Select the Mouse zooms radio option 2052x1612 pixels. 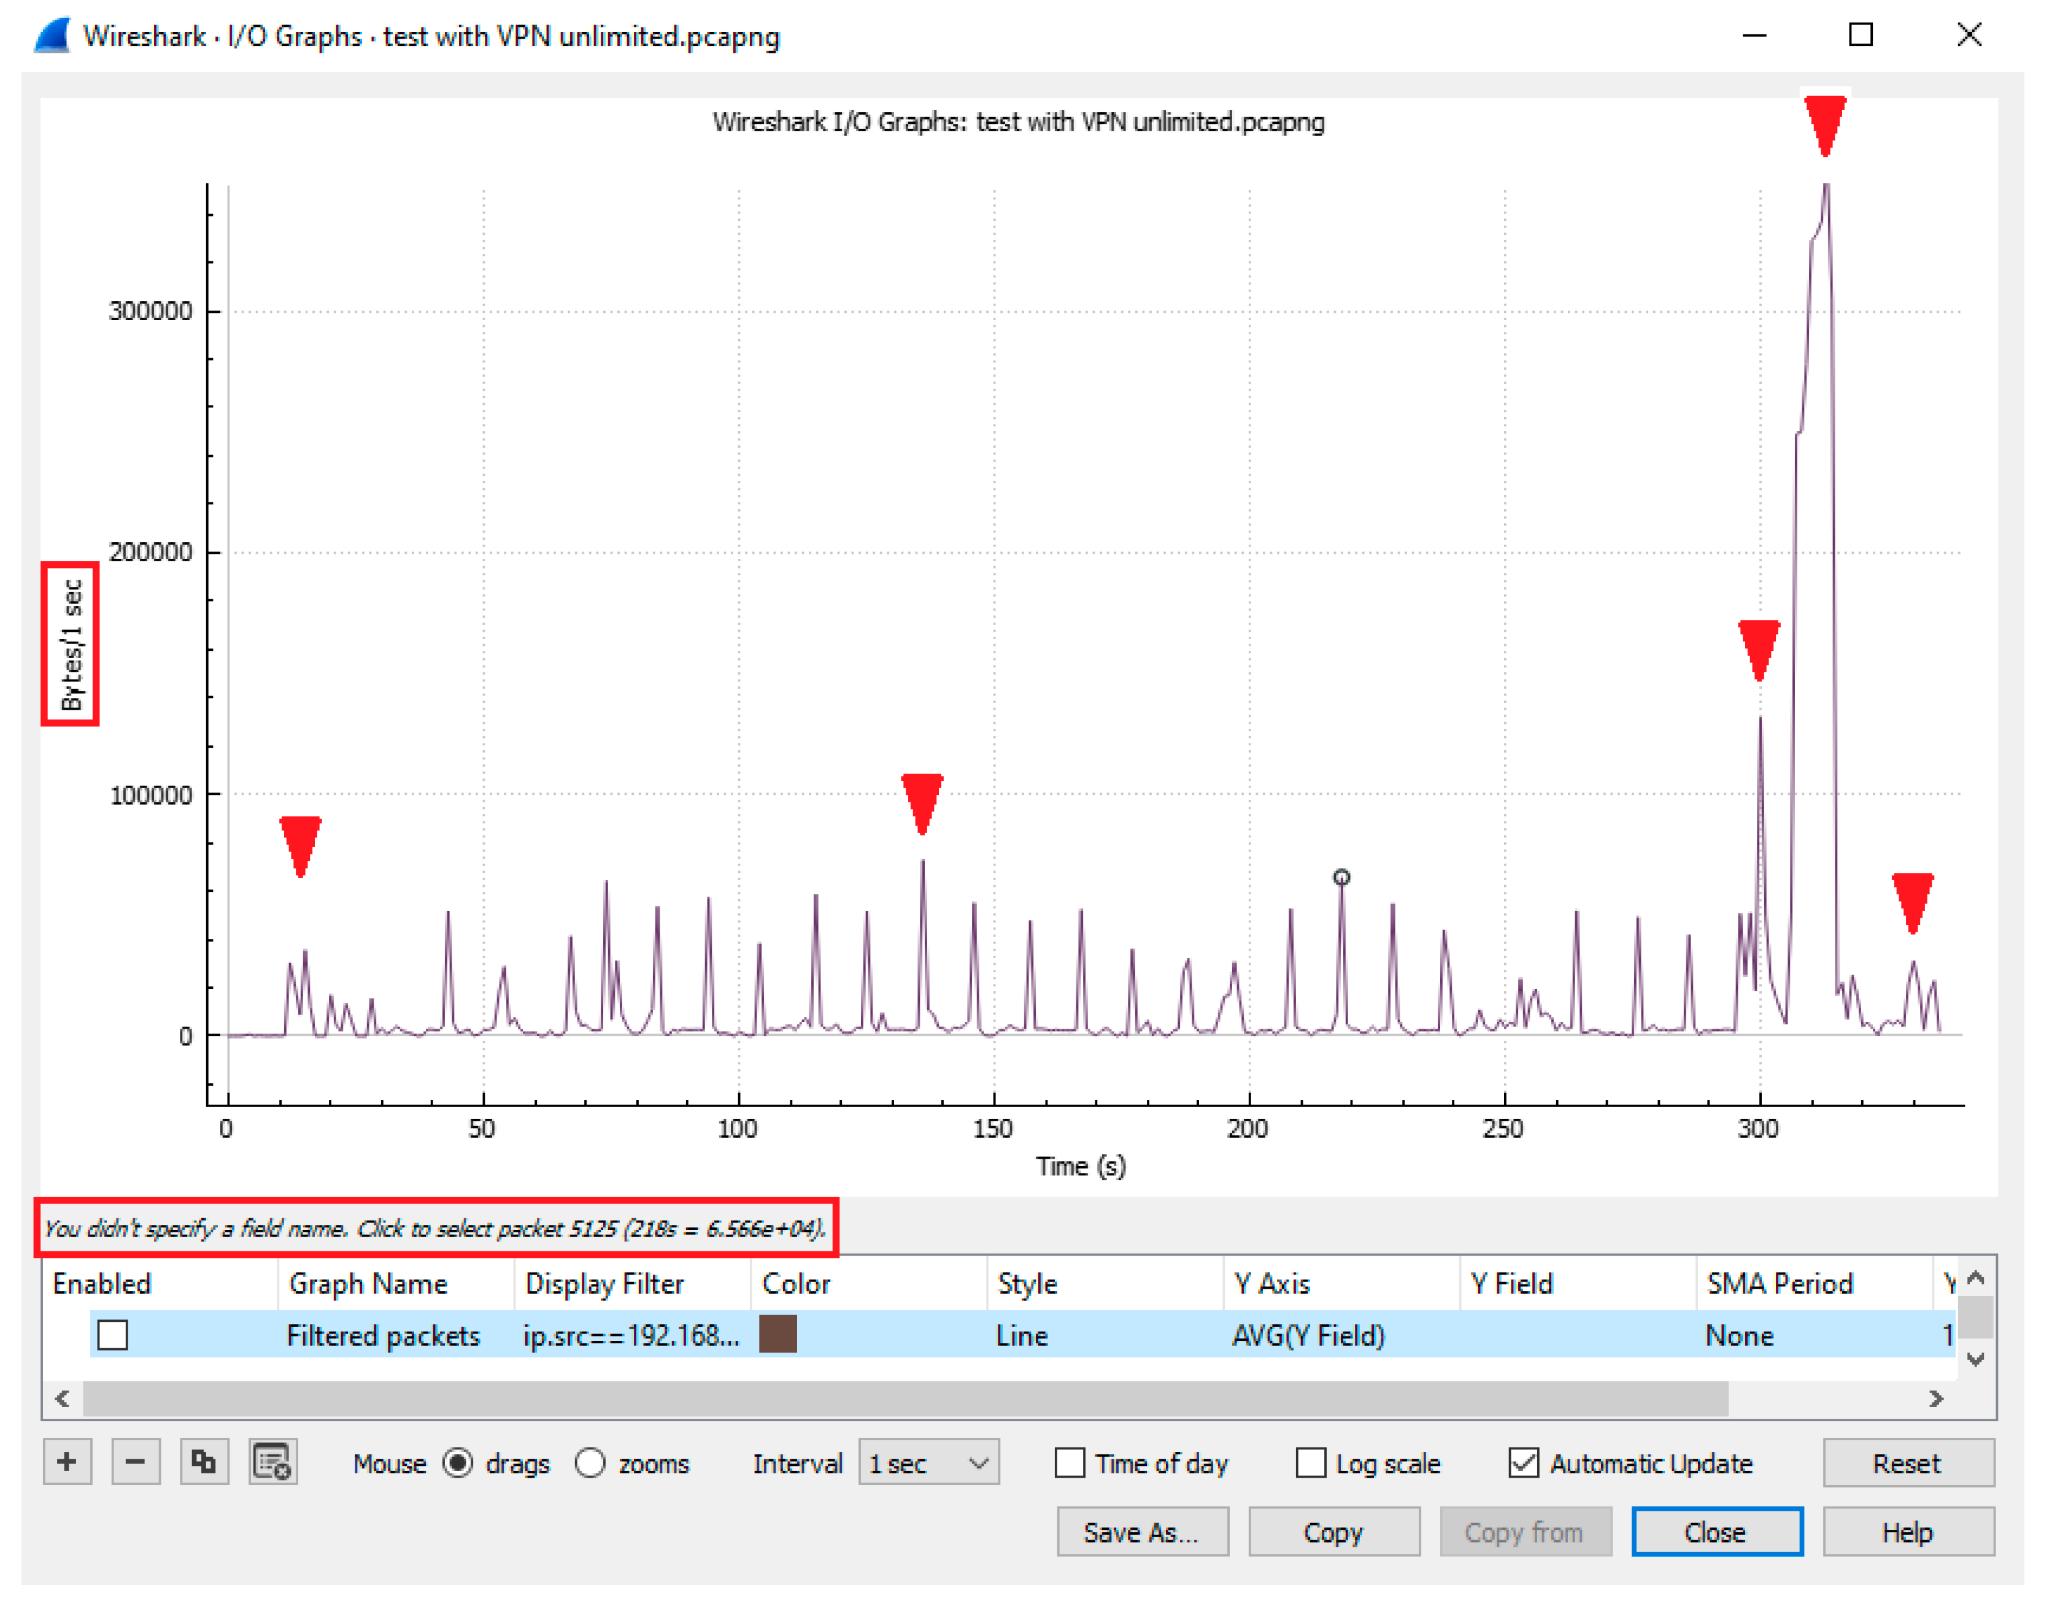coord(590,1463)
